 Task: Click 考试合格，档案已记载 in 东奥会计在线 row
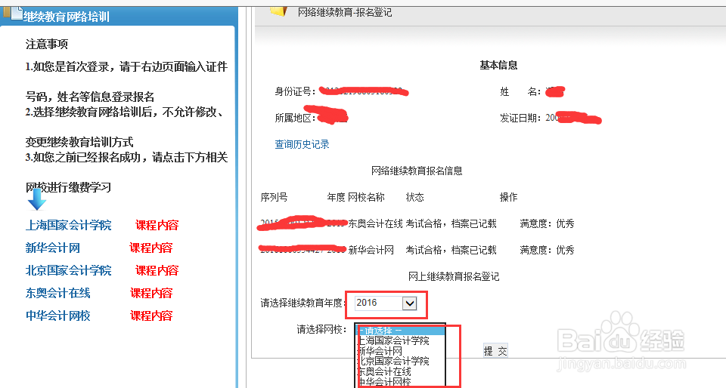click(x=451, y=223)
